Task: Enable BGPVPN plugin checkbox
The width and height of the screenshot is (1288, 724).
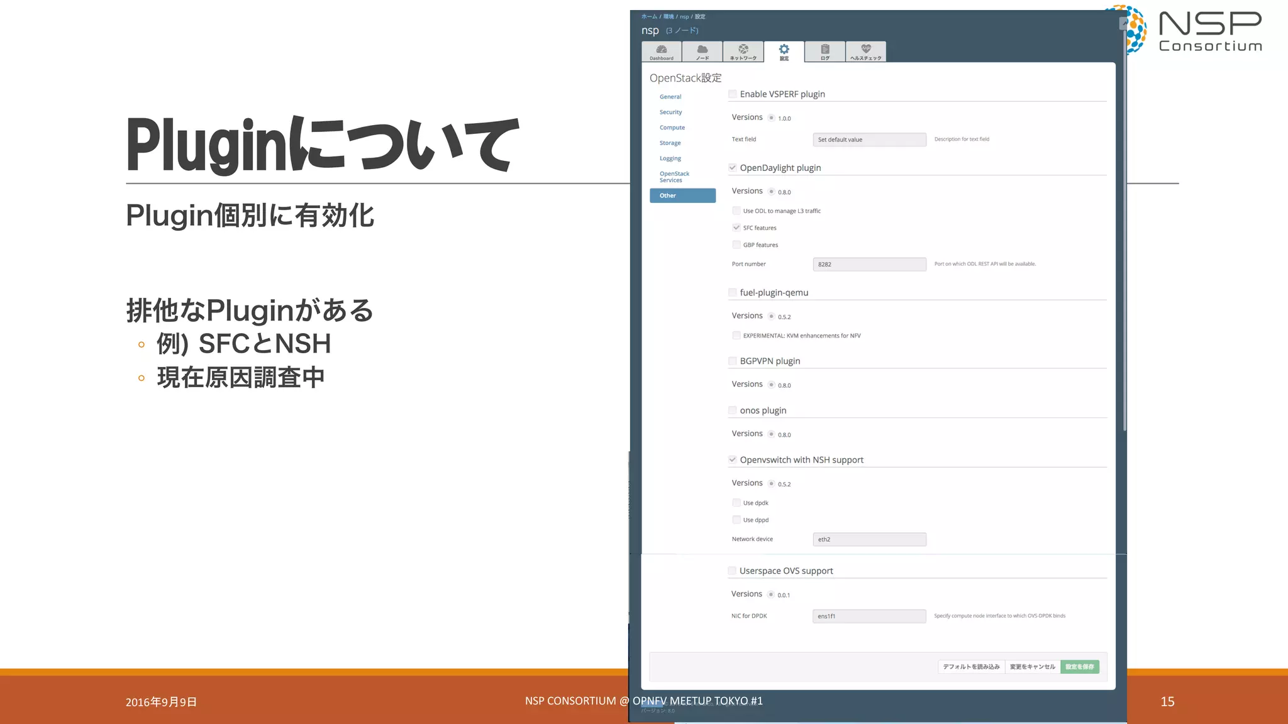Action: [x=733, y=361]
